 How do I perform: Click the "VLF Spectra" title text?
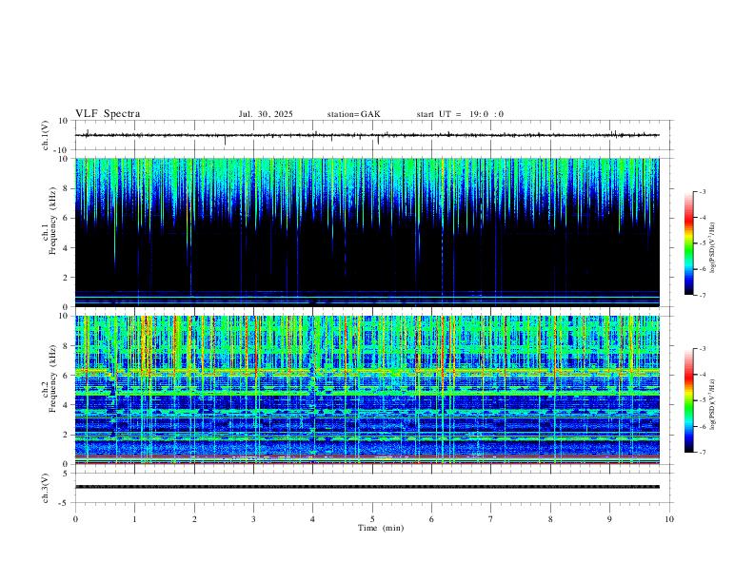[x=108, y=114]
